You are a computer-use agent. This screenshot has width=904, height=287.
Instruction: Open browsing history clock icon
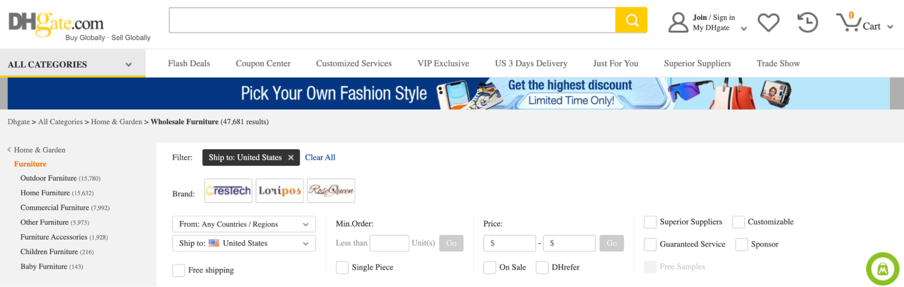[806, 21]
